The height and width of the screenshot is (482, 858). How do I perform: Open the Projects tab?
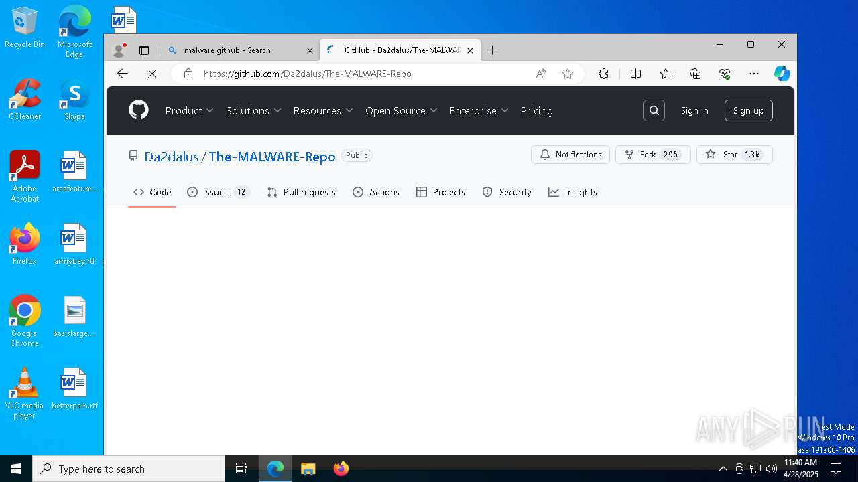440,192
